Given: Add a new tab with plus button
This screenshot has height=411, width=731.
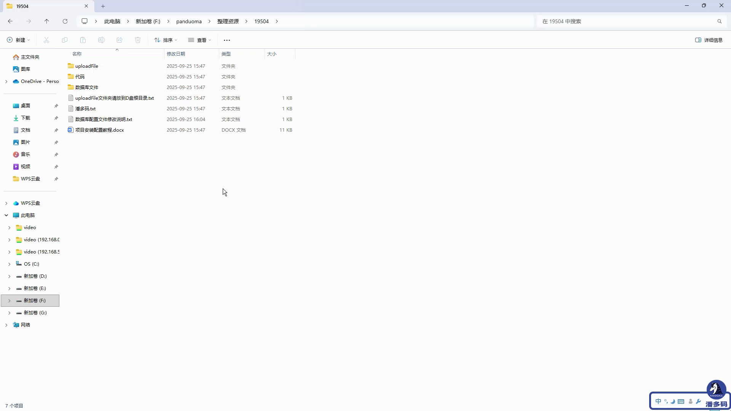Looking at the screenshot, I should click(x=103, y=6).
